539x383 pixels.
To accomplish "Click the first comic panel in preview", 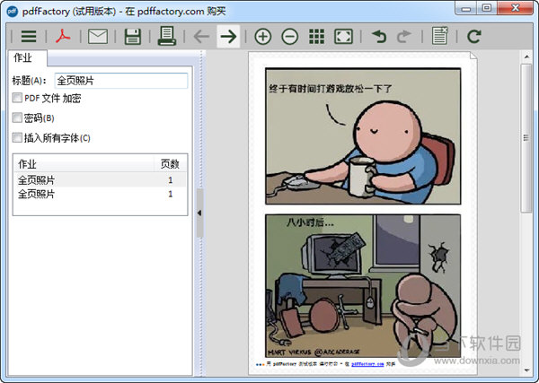I will pyautogui.click(x=363, y=136).
